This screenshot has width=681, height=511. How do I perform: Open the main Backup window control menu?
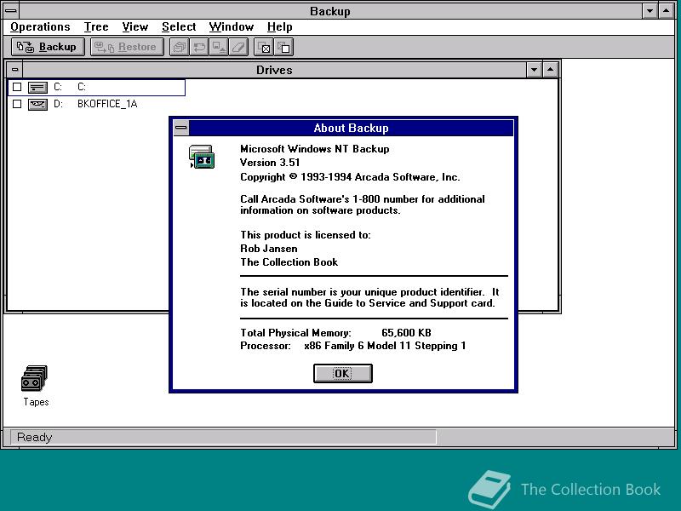click(10, 10)
